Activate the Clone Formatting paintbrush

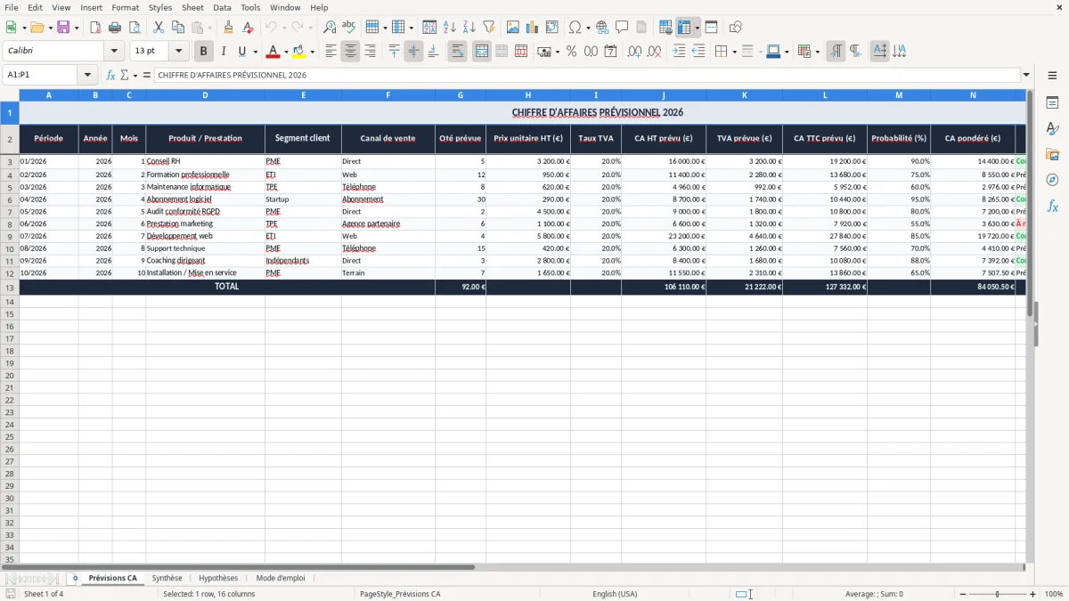click(229, 28)
